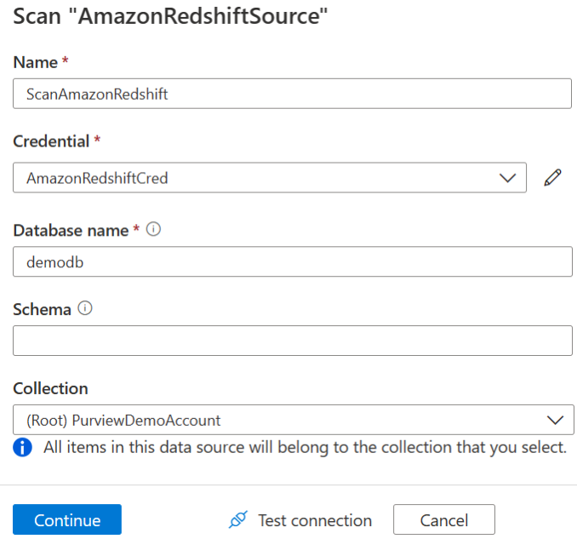Click the blue info icon under Collection
Viewport: 577px width, 556px height.
pyautogui.click(x=23, y=447)
